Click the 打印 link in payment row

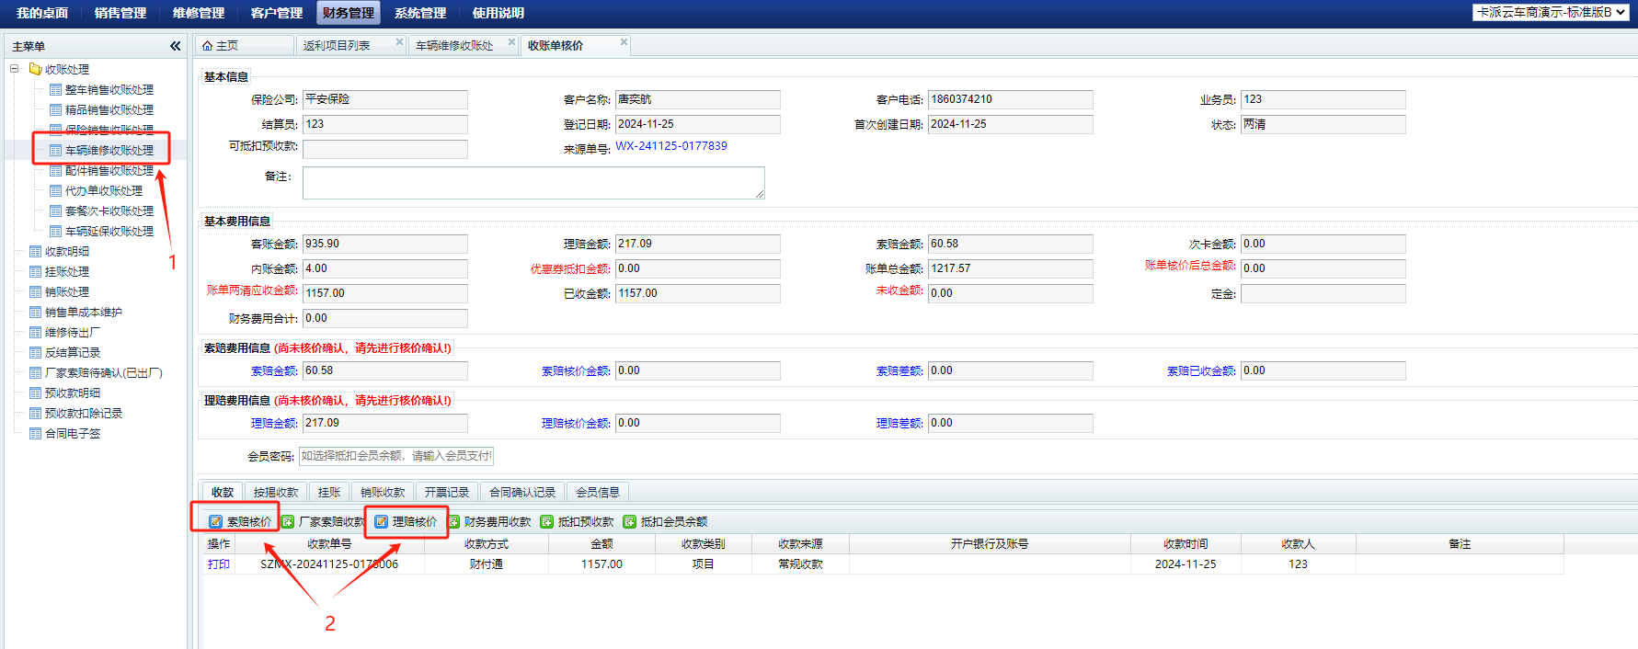pos(219,564)
